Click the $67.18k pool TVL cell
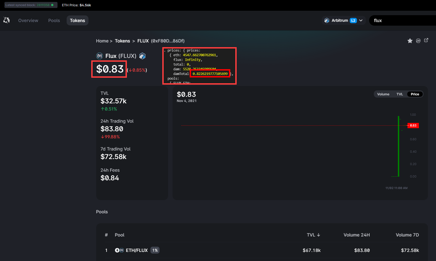This screenshot has width=436, height=261. pyautogui.click(x=312, y=250)
